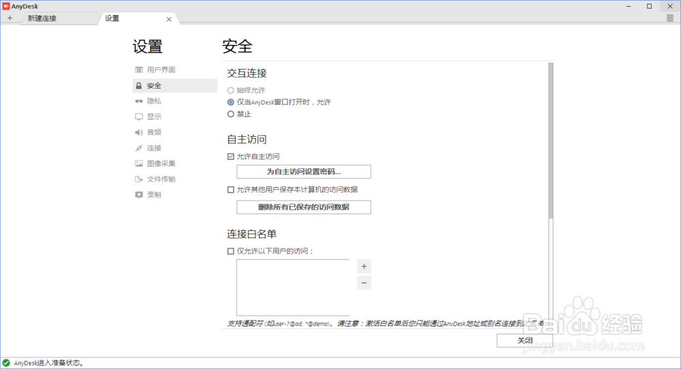Go to 文件传输 settings category

click(174, 179)
